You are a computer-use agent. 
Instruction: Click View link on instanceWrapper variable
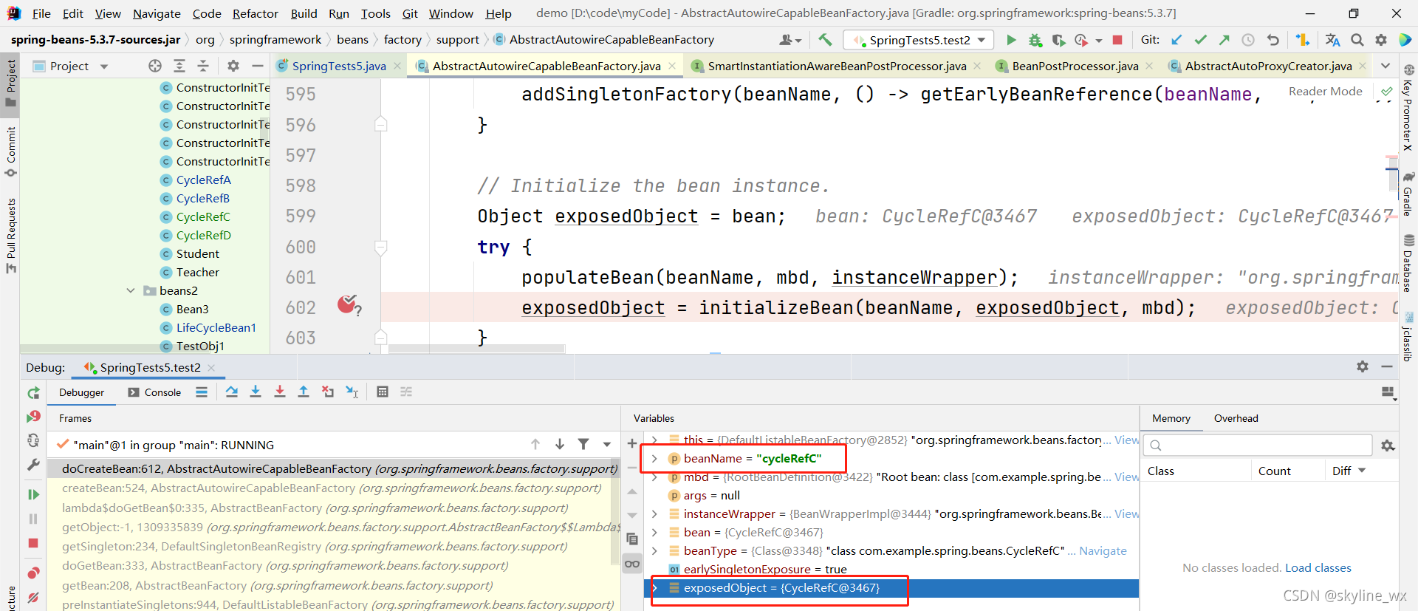click(x=1126, y=513)
